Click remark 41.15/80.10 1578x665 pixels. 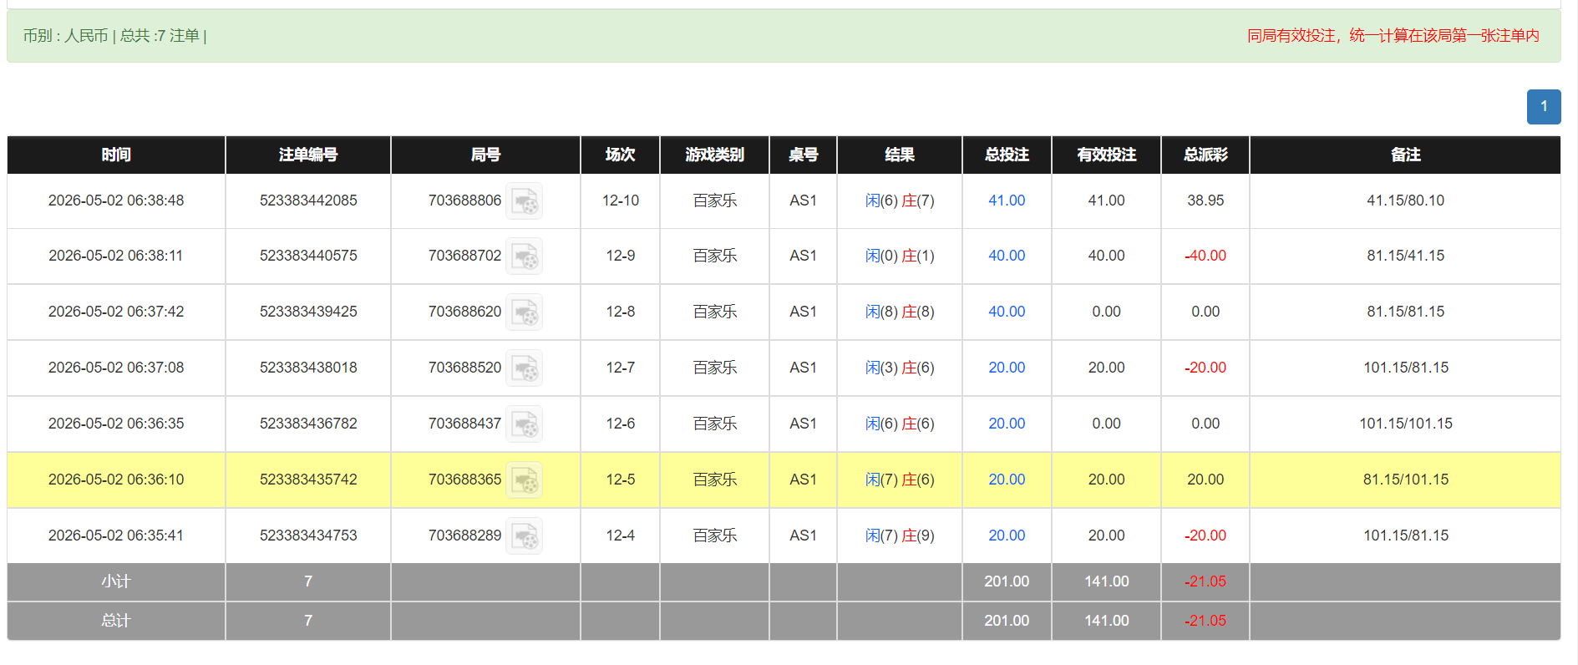tap(1405, 201)
